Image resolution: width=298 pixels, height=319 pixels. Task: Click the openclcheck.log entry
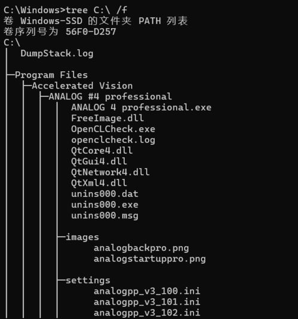click(113, 140)
